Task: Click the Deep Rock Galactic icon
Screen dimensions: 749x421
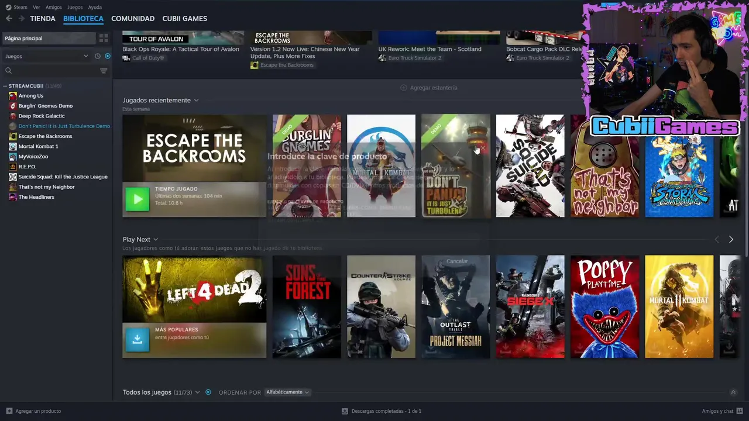Action: [13, 116]
